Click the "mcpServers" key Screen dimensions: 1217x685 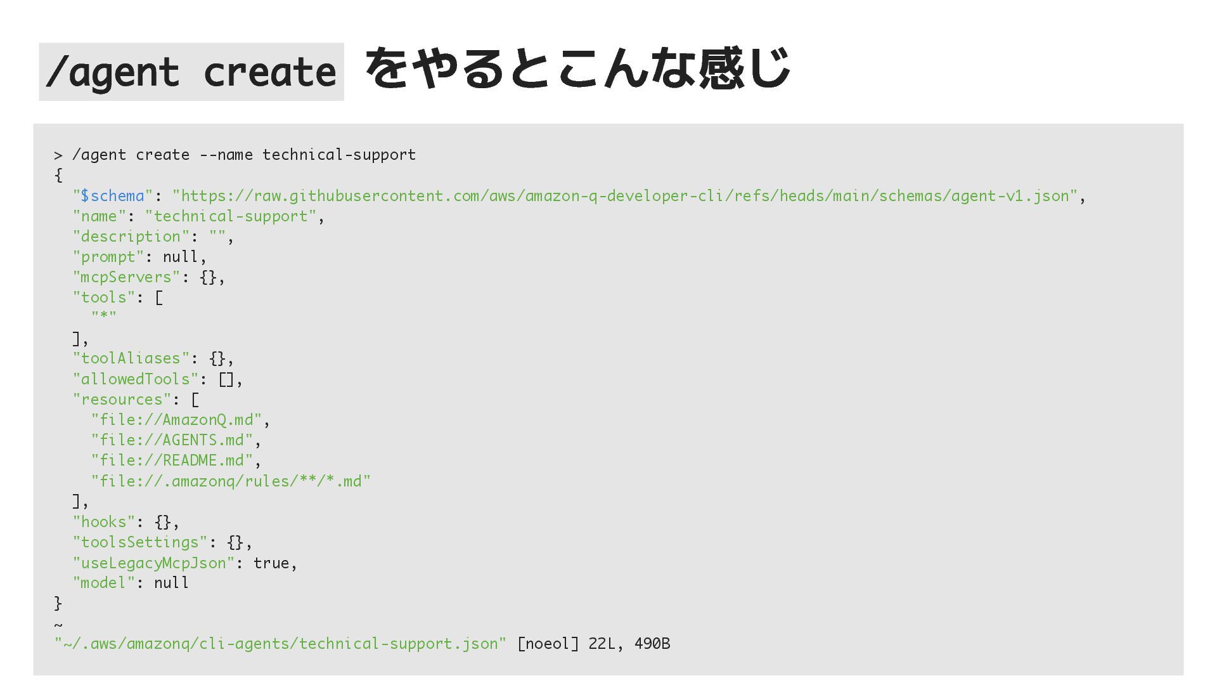126,277
